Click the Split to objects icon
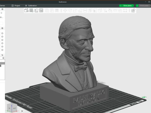 click(x=47, y=10)
